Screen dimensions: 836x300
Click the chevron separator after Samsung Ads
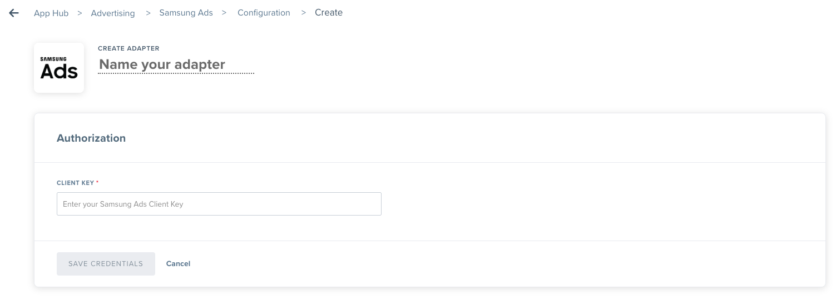tap(224, 12)
